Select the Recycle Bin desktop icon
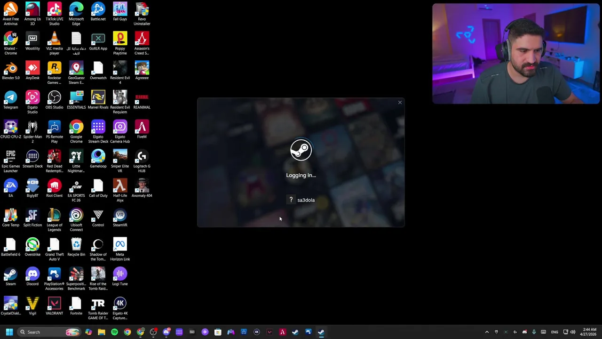Image resolution: width=602 pixels, height=339 pixels. coord(76,247)
